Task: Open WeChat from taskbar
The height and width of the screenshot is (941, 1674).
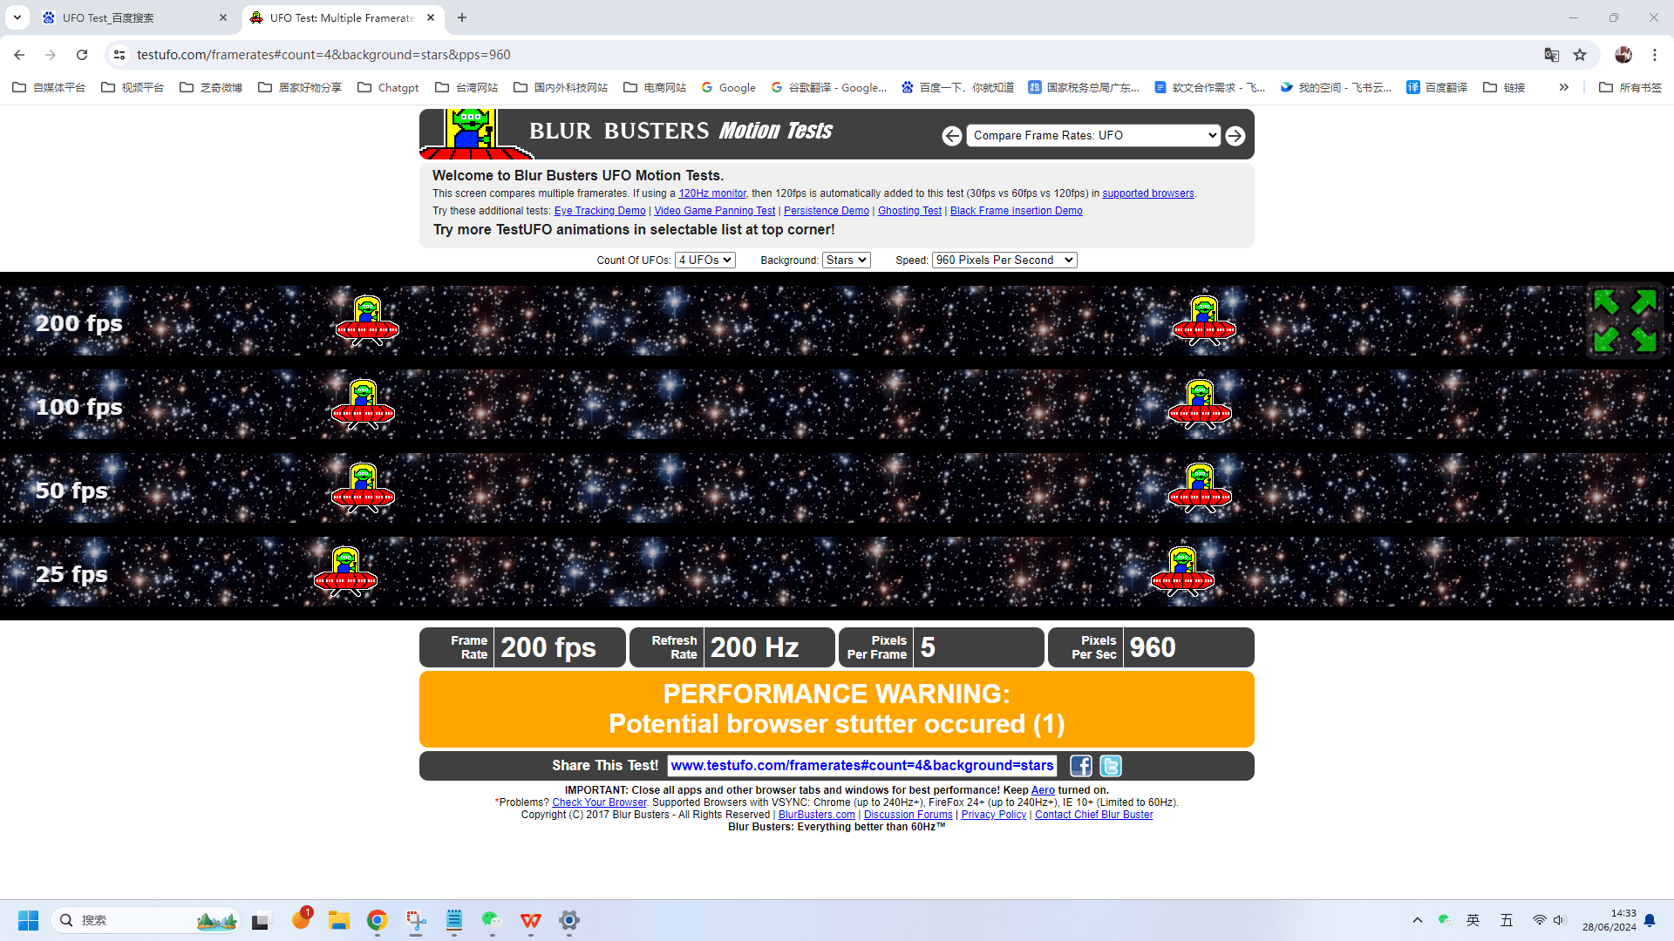Action: click(493, 920)
